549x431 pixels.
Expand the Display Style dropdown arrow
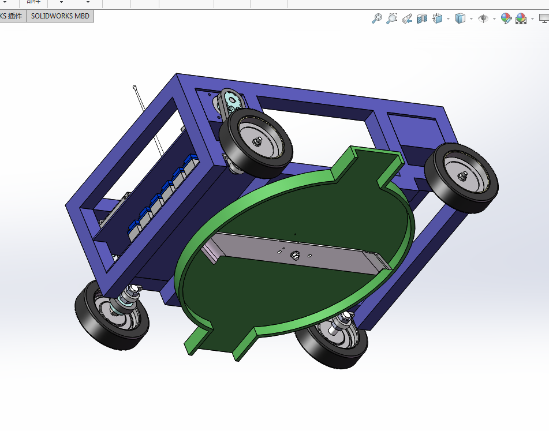[471, 18]
